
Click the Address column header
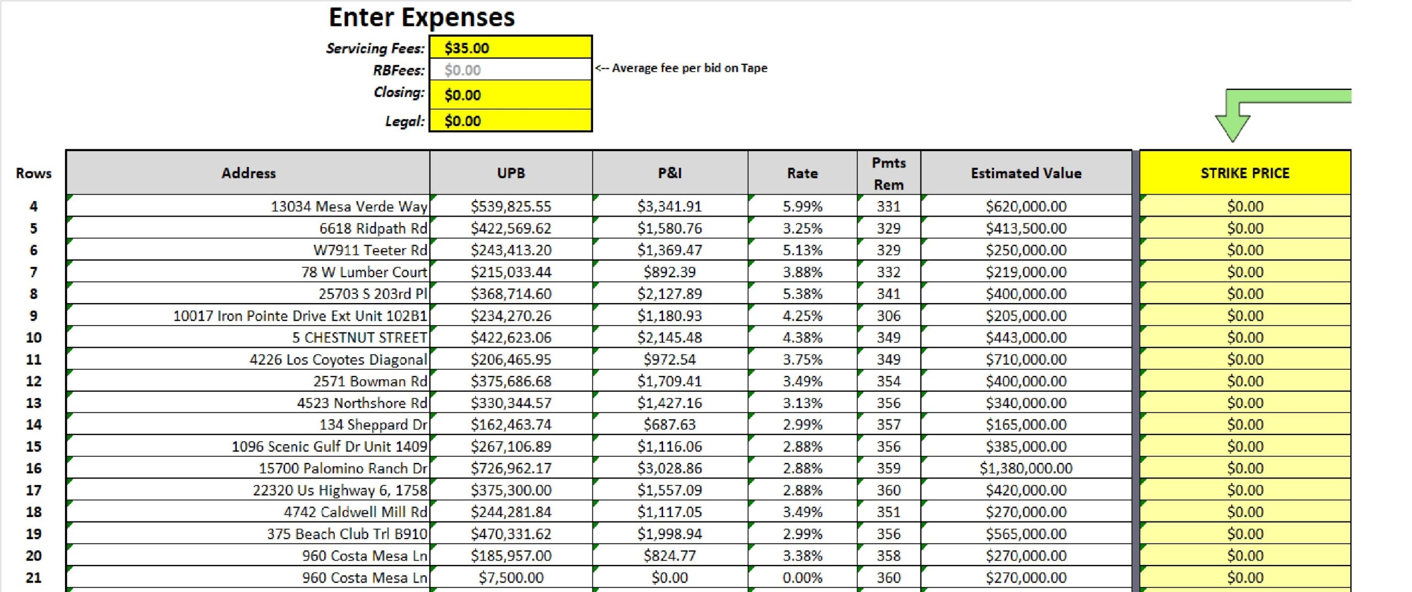click(x=248, y=173)
